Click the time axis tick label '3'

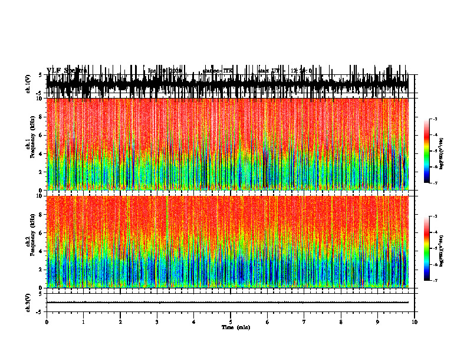coord(157,322)
